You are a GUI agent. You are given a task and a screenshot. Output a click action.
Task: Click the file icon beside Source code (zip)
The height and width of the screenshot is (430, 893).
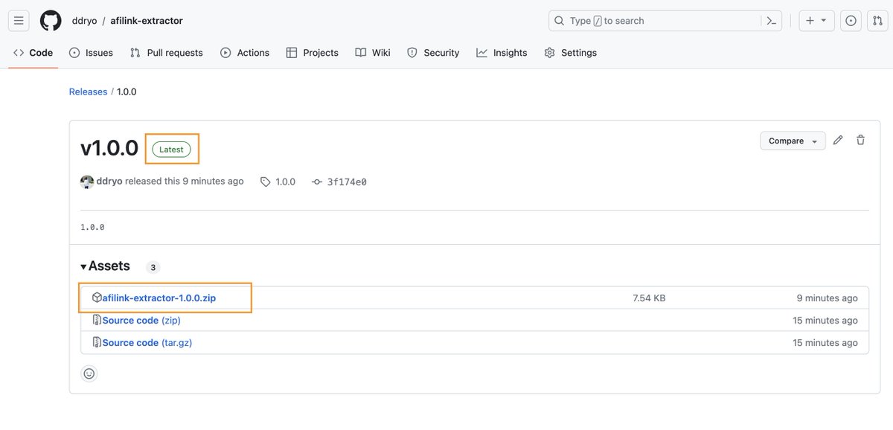pyautogui.click(x=97, y=320)
